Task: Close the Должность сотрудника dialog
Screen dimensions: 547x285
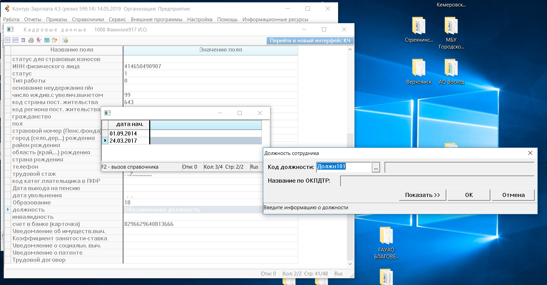Action: (530, 153)
